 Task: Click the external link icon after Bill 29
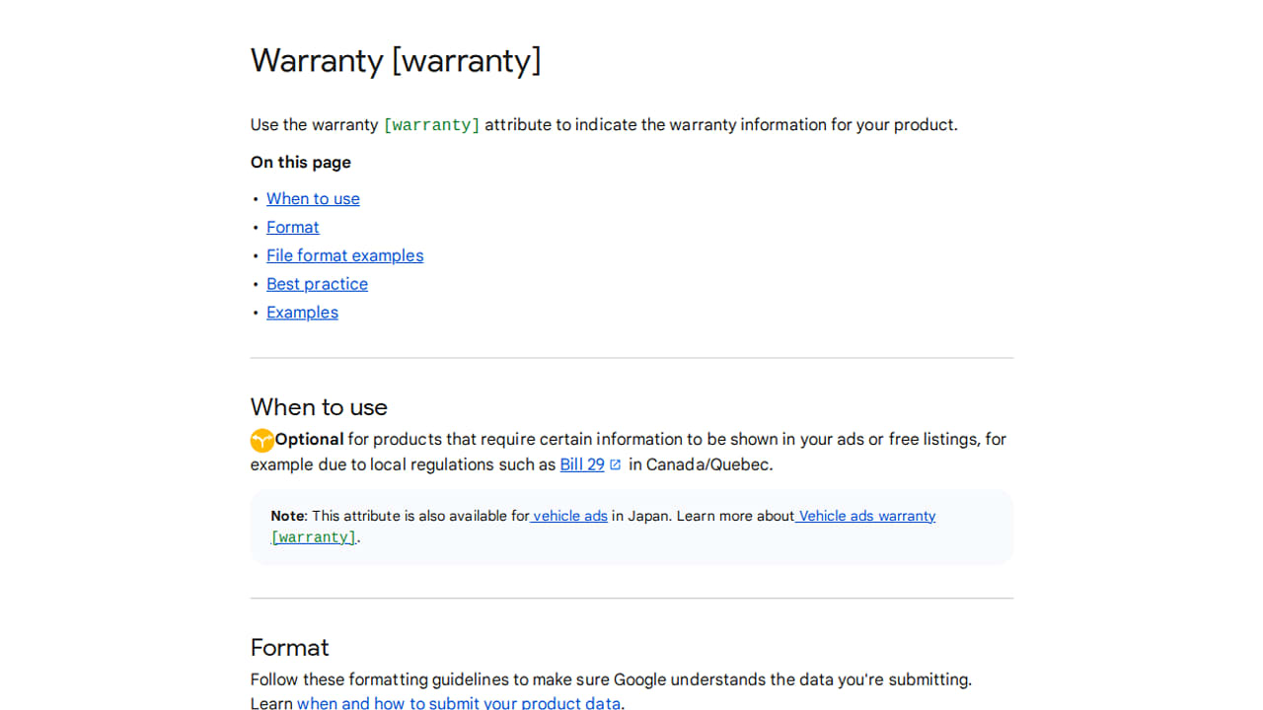pyautogui.click(x=616, y=464)
